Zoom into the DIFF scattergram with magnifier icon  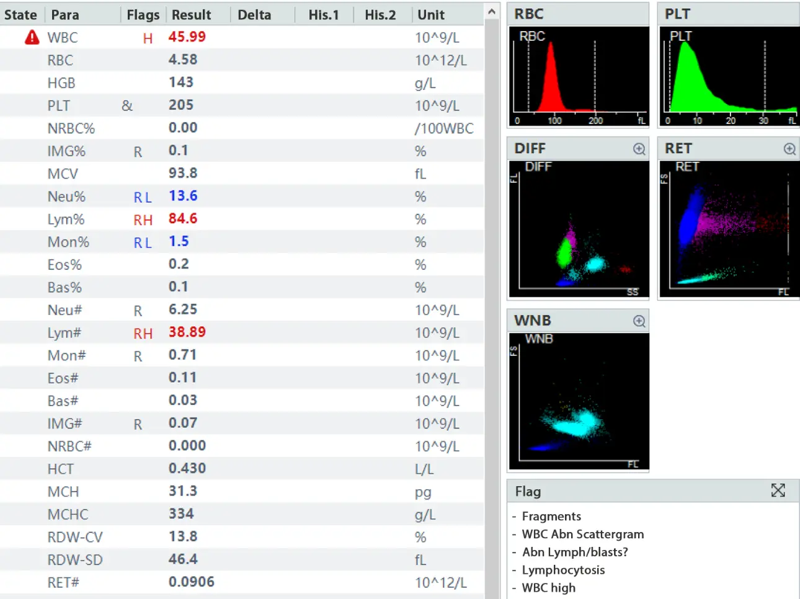[x=639, y=149]
